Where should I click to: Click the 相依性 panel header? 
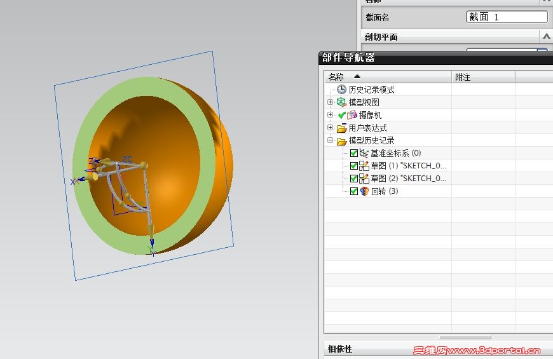[438, 349]
